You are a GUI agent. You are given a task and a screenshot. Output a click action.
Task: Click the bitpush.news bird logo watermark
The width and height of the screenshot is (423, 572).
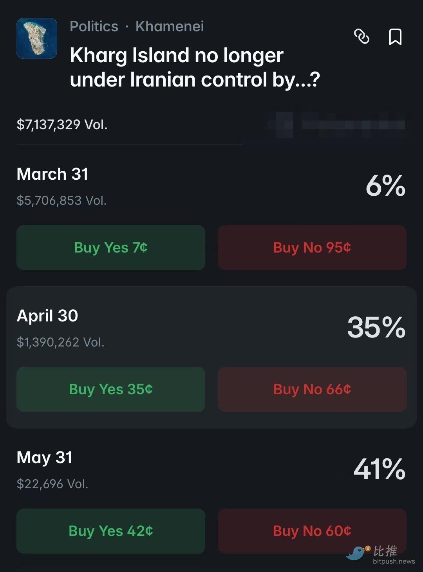(x=358, y=553)
